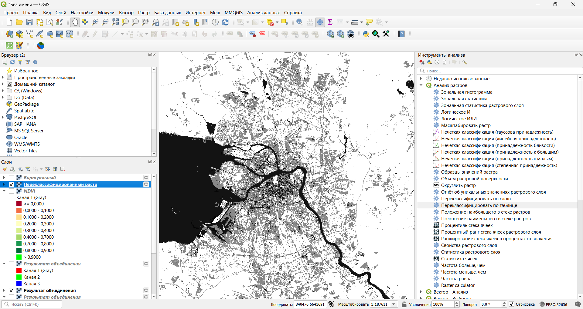Click the Help contents icon

(401, 34)
